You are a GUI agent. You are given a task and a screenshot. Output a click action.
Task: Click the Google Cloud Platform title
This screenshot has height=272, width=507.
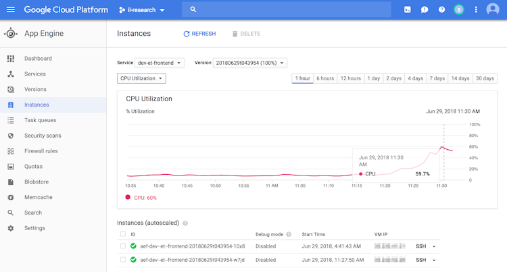66,9
